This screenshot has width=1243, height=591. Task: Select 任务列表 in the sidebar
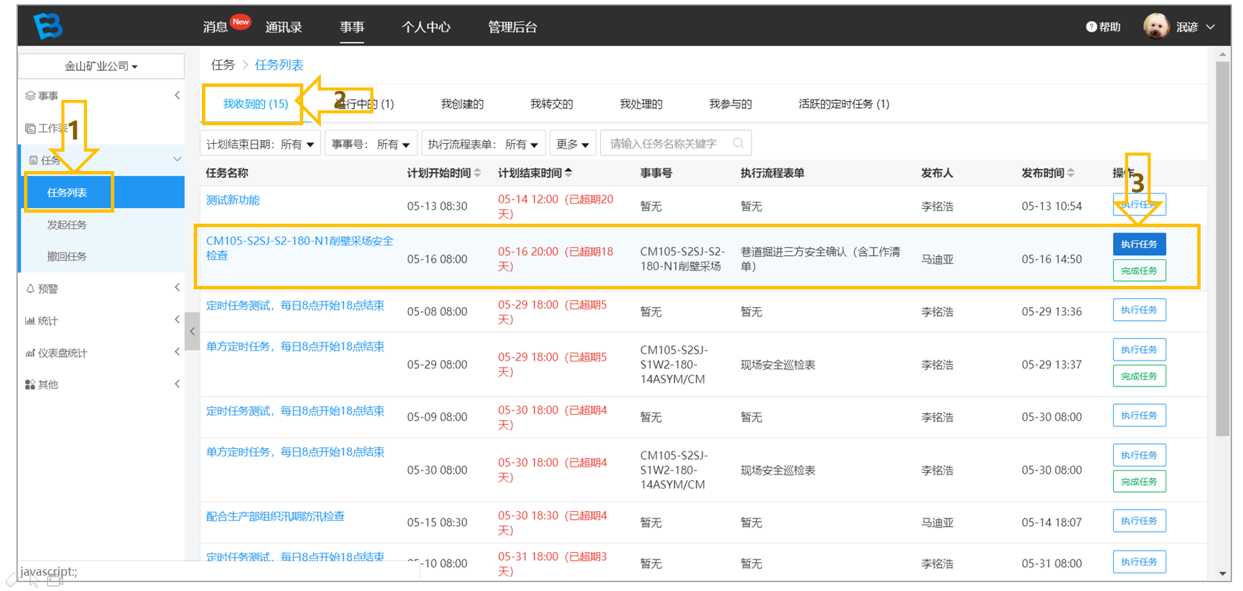tap(67, 192)
